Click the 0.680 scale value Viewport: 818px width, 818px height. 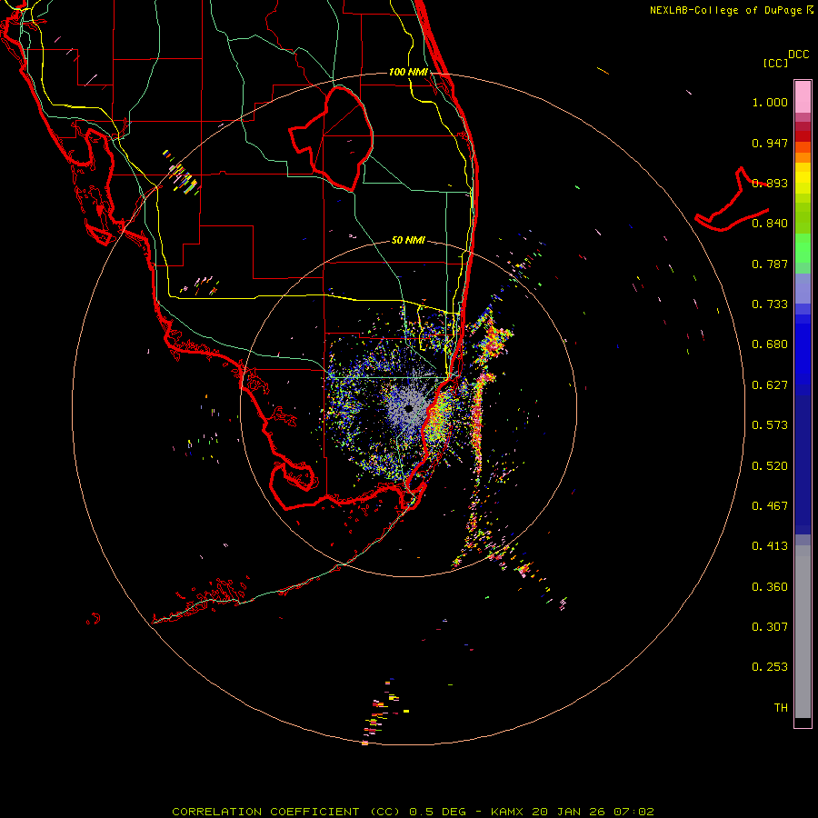click(x=770, y=344)
